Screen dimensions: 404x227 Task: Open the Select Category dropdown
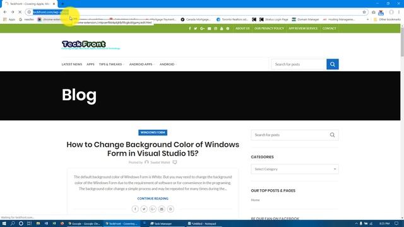(x=295, y=169)
